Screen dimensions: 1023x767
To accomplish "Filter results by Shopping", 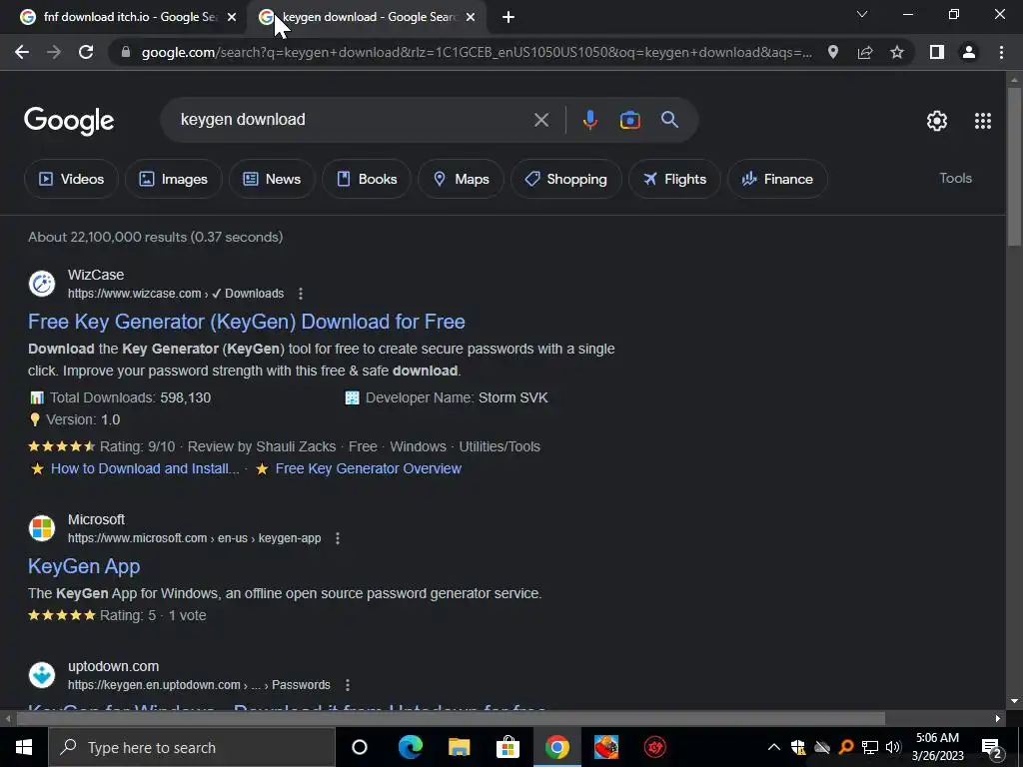I will point(565,179).
